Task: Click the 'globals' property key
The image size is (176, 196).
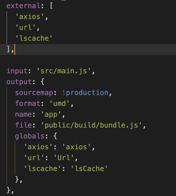Action: tap(30, 136)
